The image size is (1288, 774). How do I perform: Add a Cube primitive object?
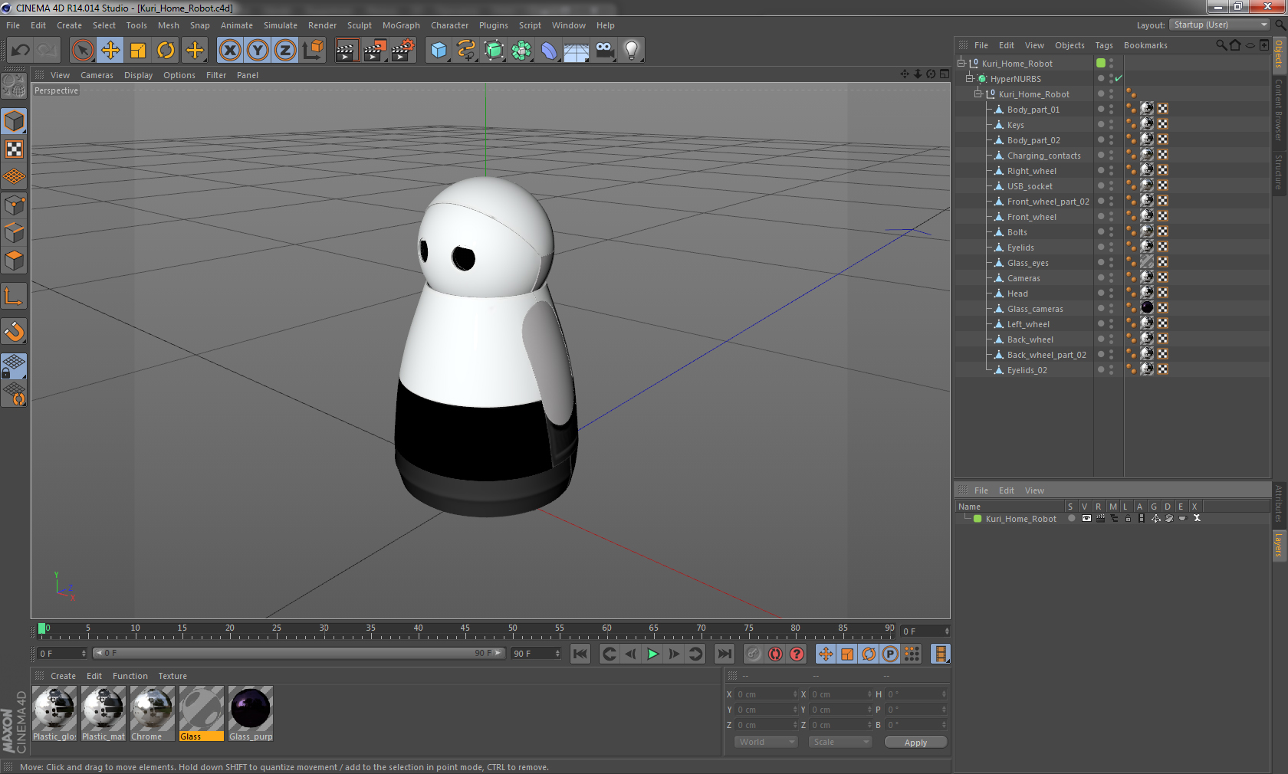[x=439, y=51]
